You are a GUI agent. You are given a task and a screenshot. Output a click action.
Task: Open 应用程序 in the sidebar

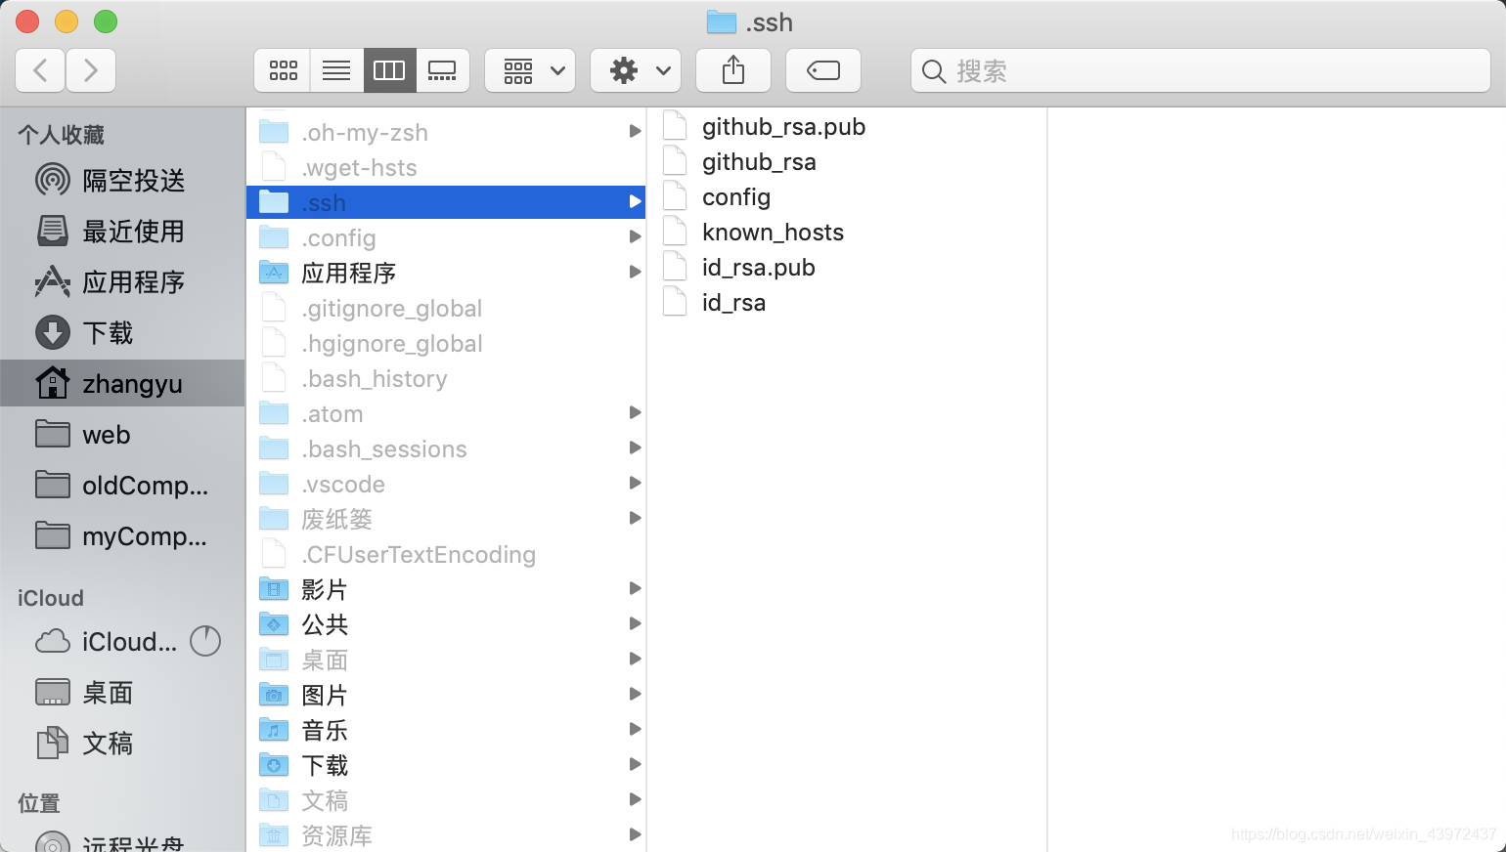[122, 282]
